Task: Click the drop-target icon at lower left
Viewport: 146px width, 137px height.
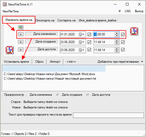Action: 10,50
